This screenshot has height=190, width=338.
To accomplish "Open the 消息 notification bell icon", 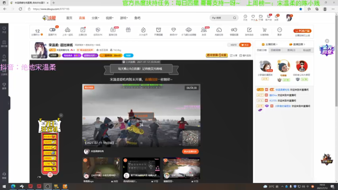I will pyautogui.click(x=277, y=18).
